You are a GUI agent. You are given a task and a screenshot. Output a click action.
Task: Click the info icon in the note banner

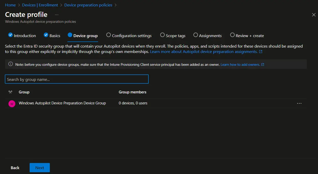(x=10, y=64)
